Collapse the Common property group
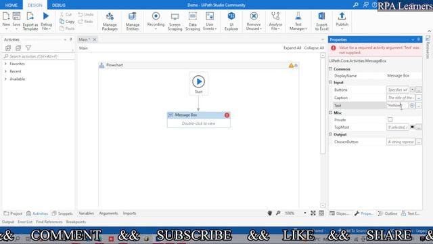433x244 pixels. (331, 69)
